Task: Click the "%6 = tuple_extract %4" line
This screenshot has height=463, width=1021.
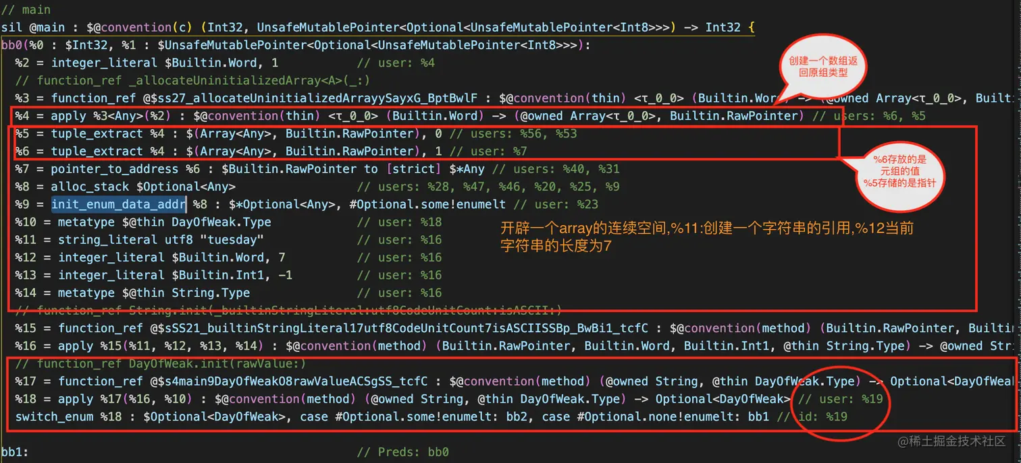Action: click(x=271, y=151)
